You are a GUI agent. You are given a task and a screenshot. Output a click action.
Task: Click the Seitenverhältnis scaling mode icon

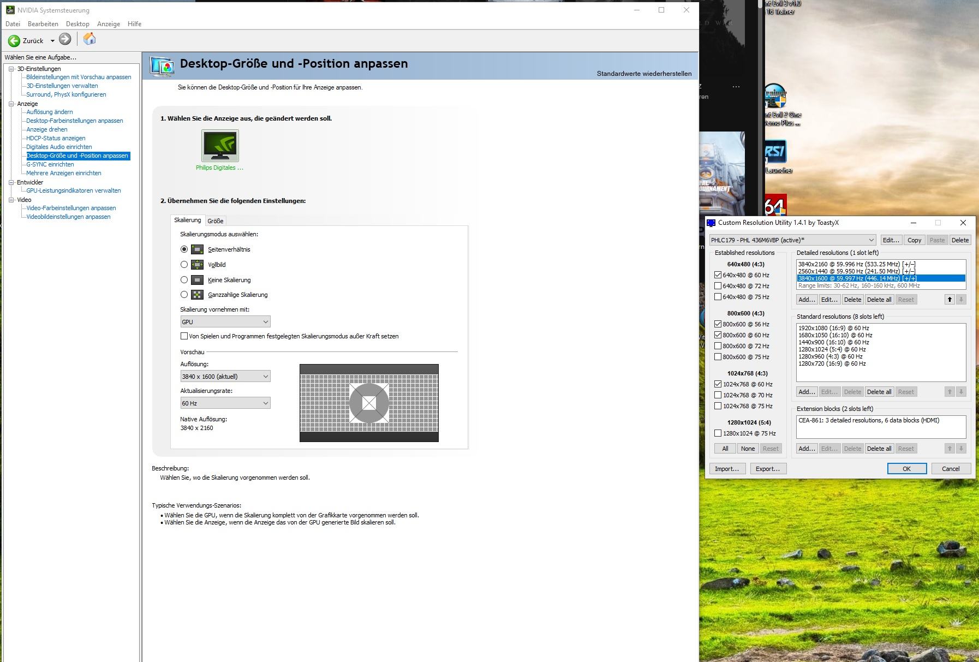[x=198, y=249]
